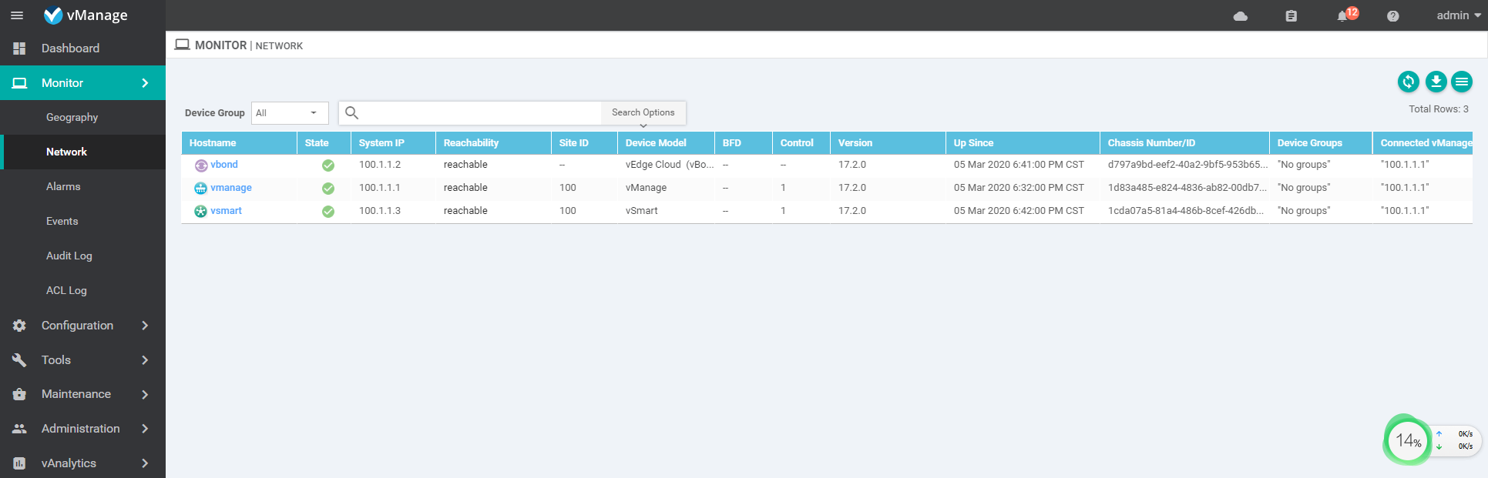
Task: Click the Monitor laptop icon
Action: pyautogui.click(x=19, y=83)
